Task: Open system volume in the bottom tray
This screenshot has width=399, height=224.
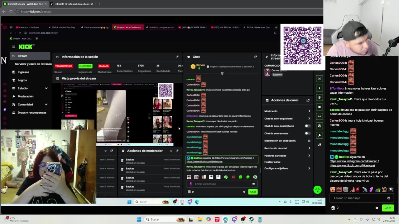Action: click(379, 219)
